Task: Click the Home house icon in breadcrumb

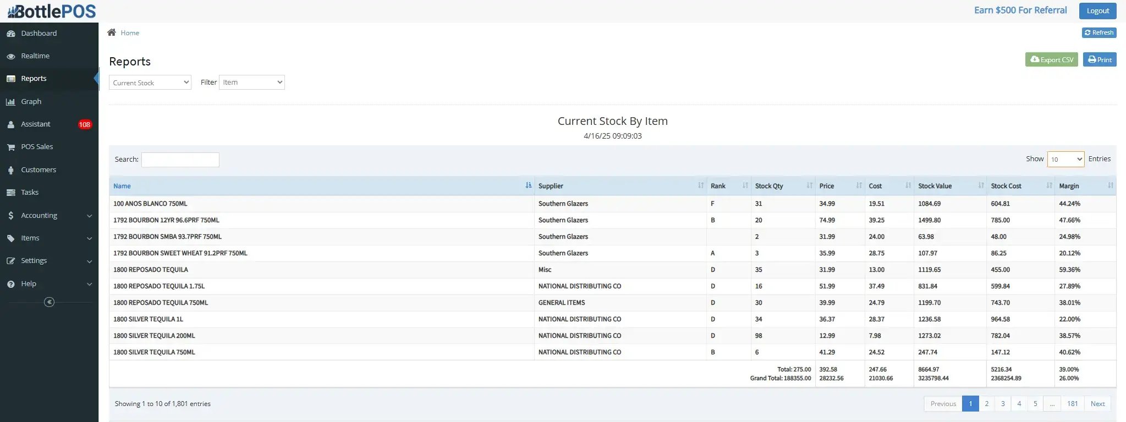Action: (x=112, y=32)
